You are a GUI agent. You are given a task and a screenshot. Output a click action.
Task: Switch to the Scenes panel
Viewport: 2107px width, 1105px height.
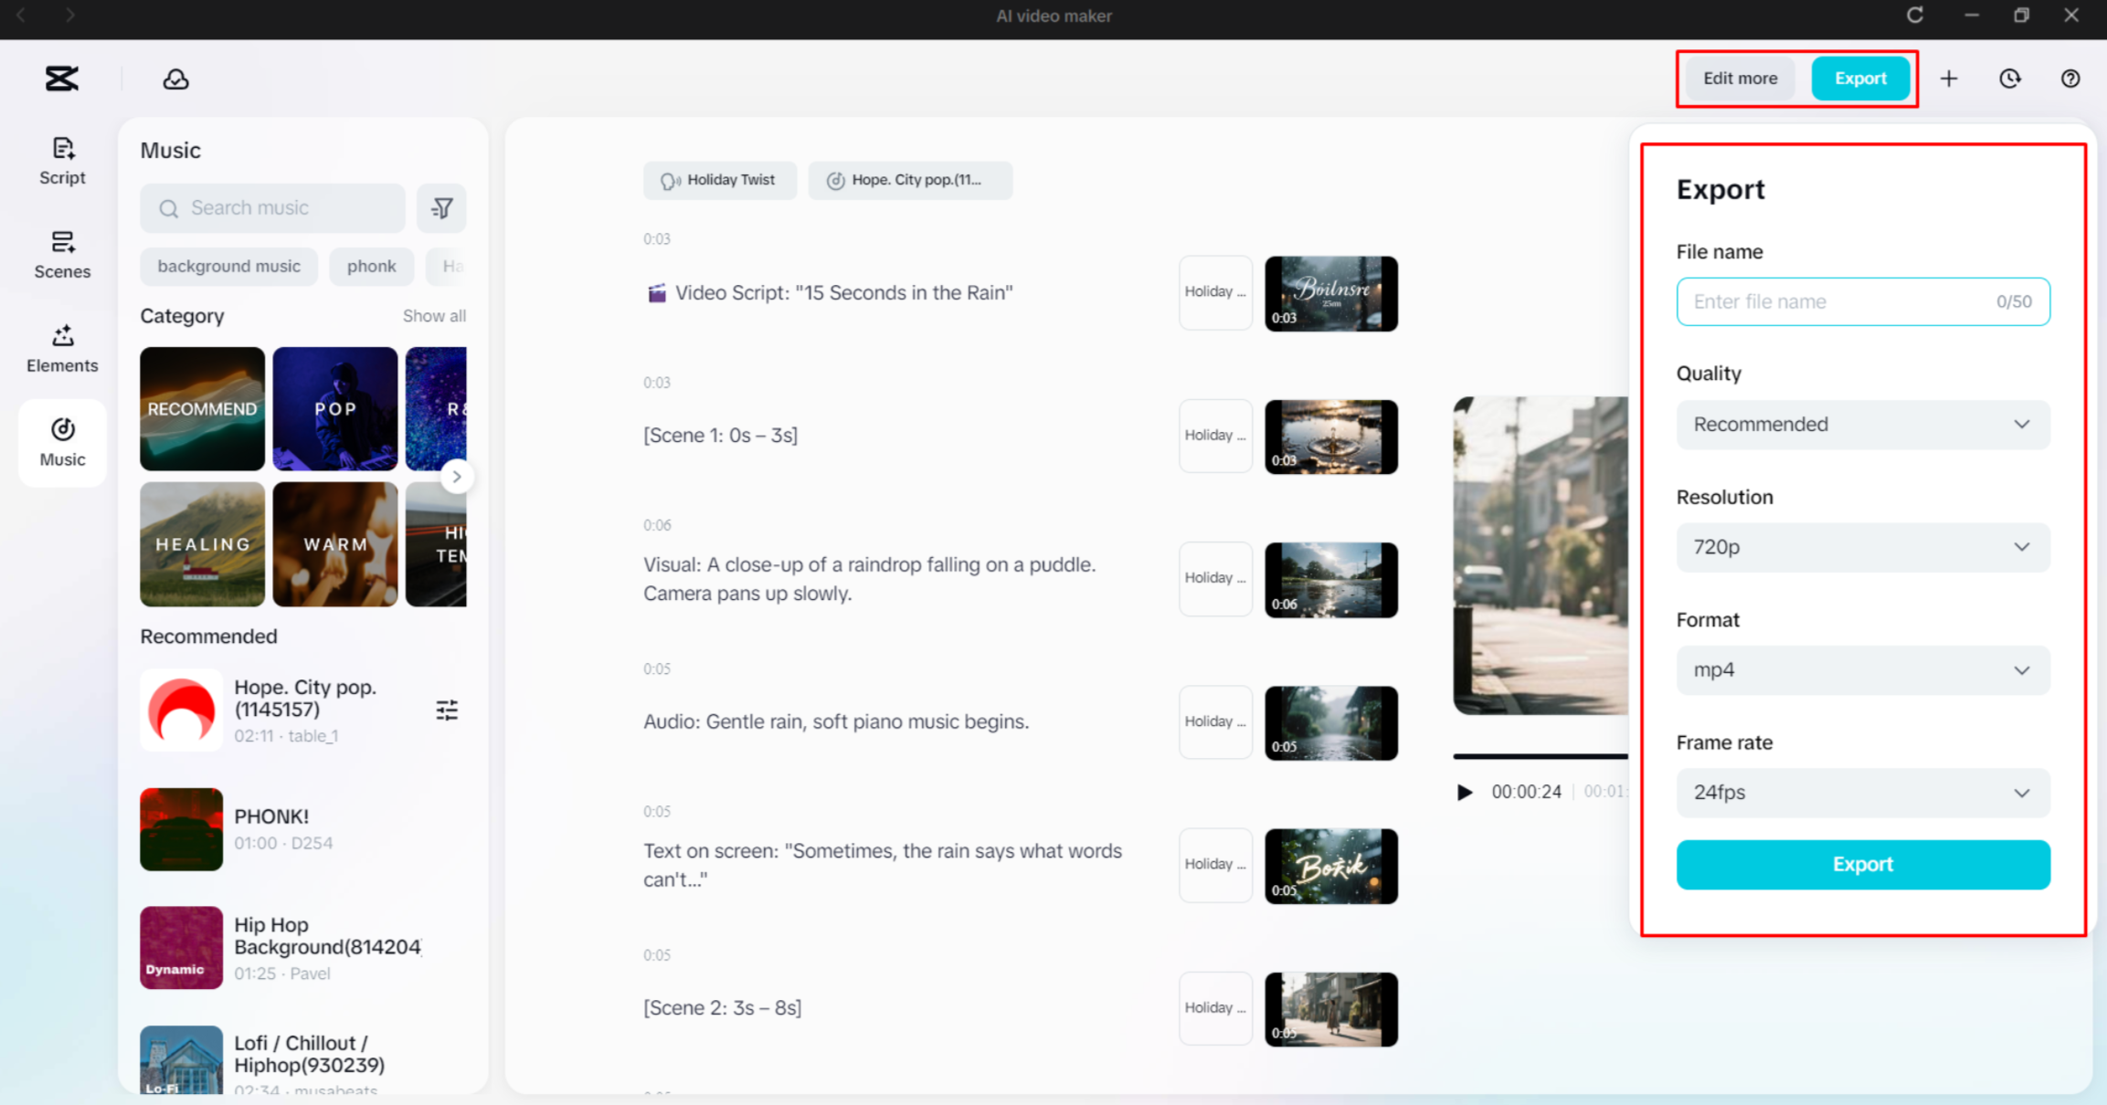tap(61, 255)
